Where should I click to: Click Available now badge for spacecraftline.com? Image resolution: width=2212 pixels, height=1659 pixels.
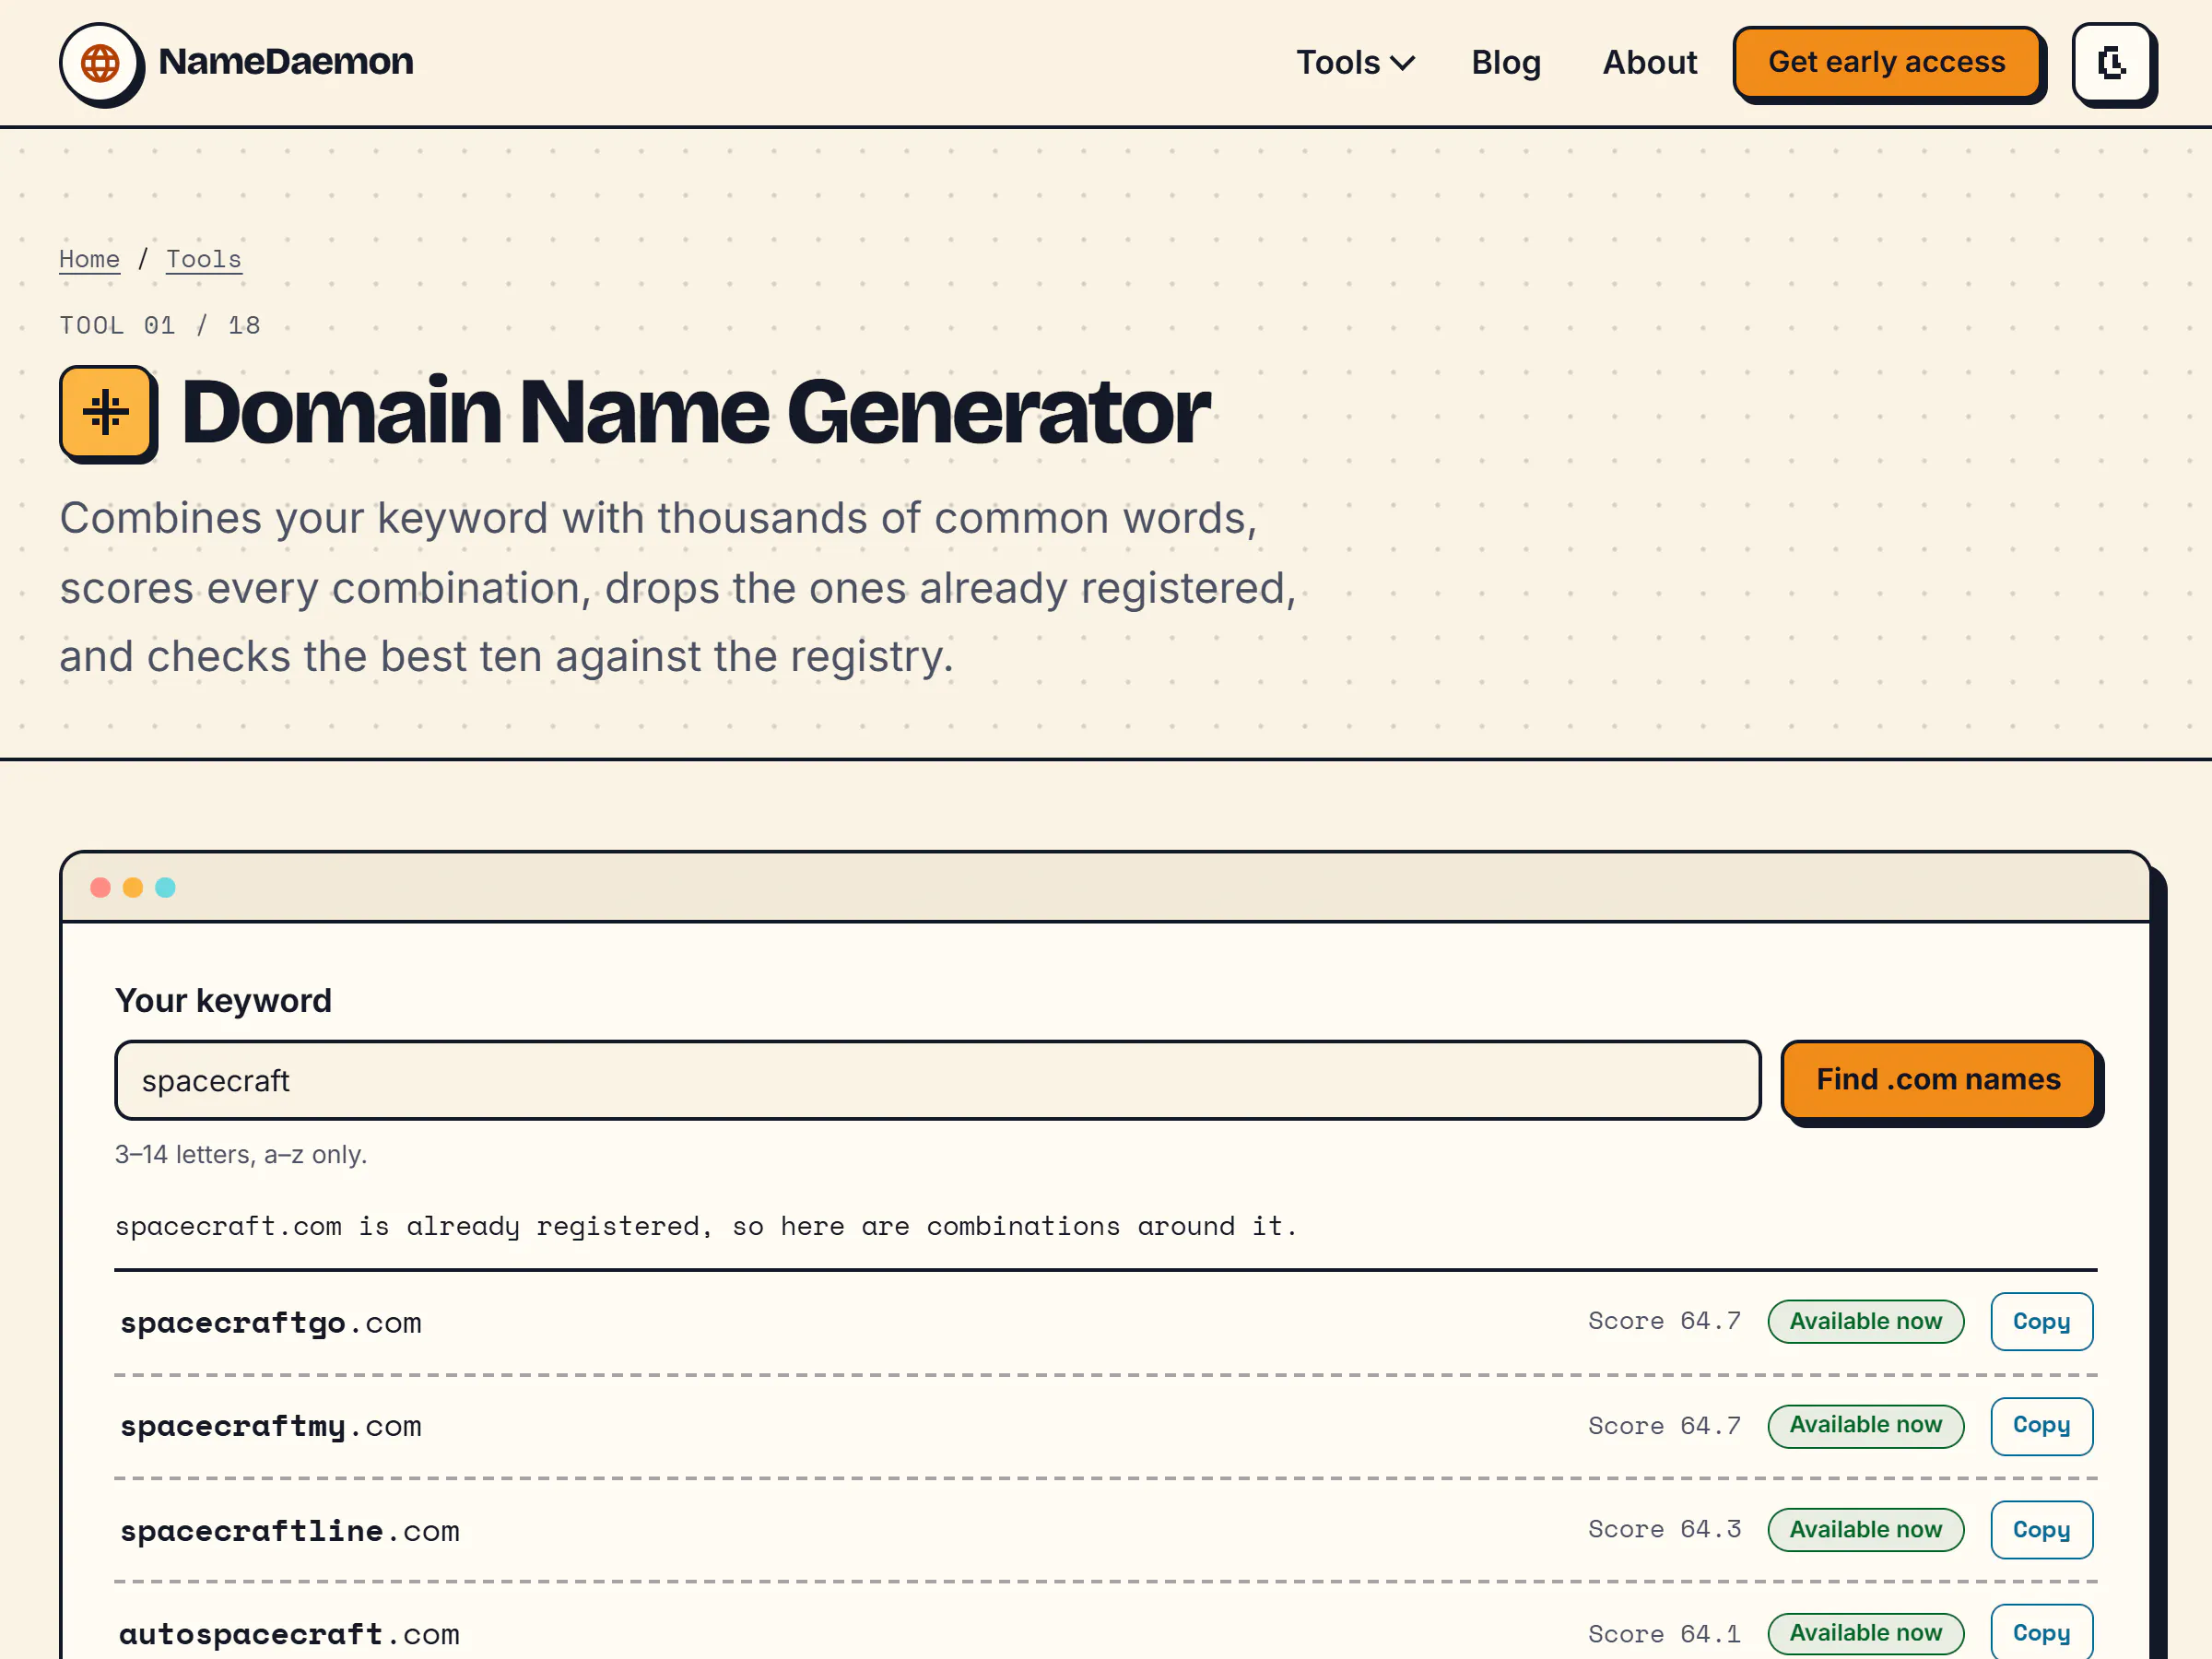tap(1865, 1529)
